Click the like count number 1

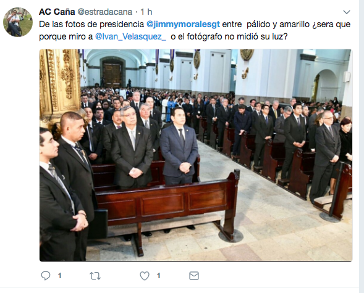(159, 276)
